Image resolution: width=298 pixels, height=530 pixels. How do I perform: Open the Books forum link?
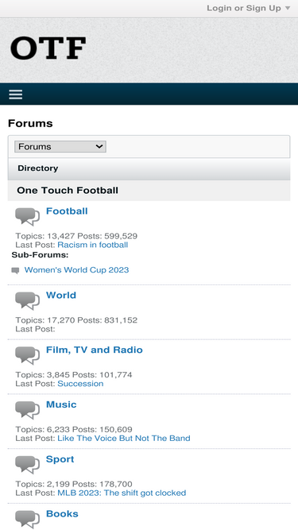pyautogui.click(x=62, y=514)
